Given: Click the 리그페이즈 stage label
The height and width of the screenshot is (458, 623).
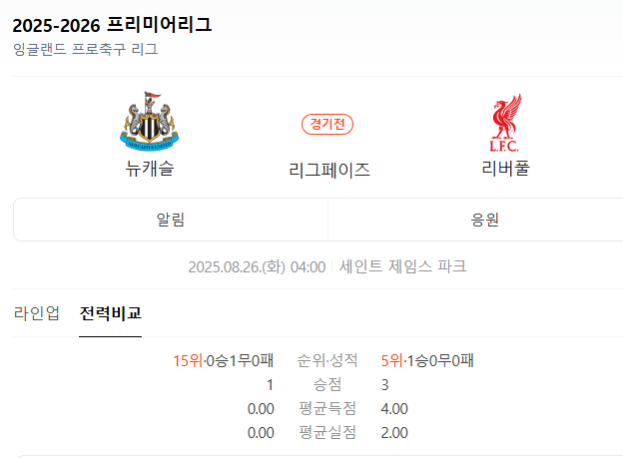Looking at the screenshot, I should click(x=329, y=170).
